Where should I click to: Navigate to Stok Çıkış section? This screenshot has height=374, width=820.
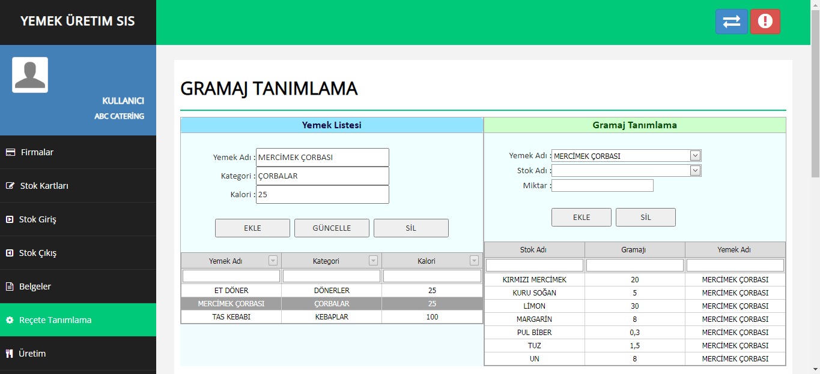(37, 253)
